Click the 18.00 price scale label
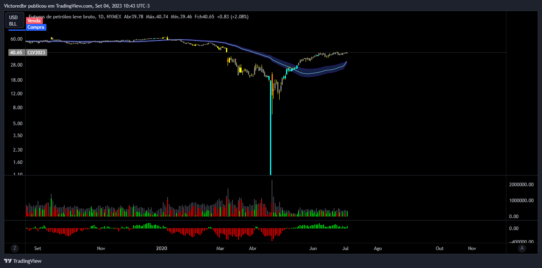This screenshot has height=268, width=542. pos(16,80)
